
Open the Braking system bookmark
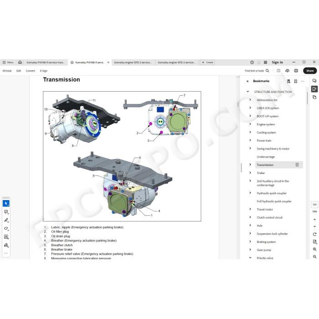[x=266, y=242]
